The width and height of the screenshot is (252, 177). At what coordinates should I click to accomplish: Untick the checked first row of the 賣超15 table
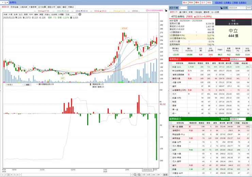[x=171, y=127]
